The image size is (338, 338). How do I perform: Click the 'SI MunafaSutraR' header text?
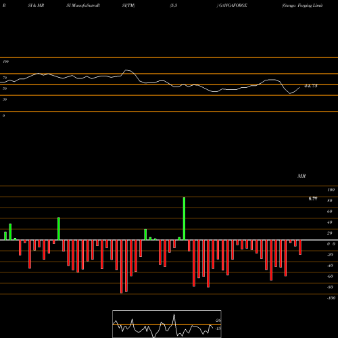click(83, 5)
